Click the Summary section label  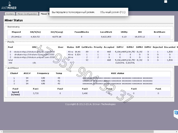[x=13, y=27]
